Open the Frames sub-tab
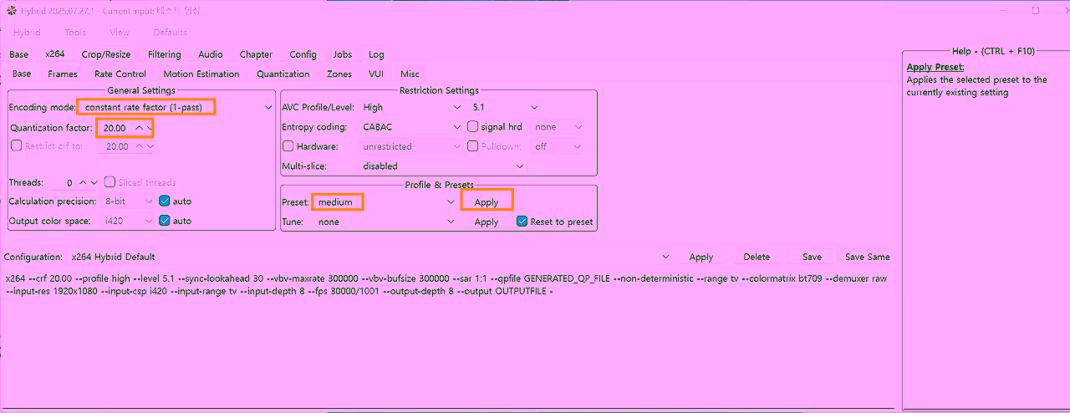Viewport: 1070px width, 413px height. [63, 74]
